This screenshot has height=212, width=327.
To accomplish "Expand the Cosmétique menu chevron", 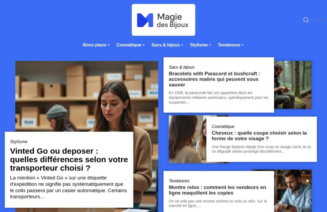I will coord(143,45).
